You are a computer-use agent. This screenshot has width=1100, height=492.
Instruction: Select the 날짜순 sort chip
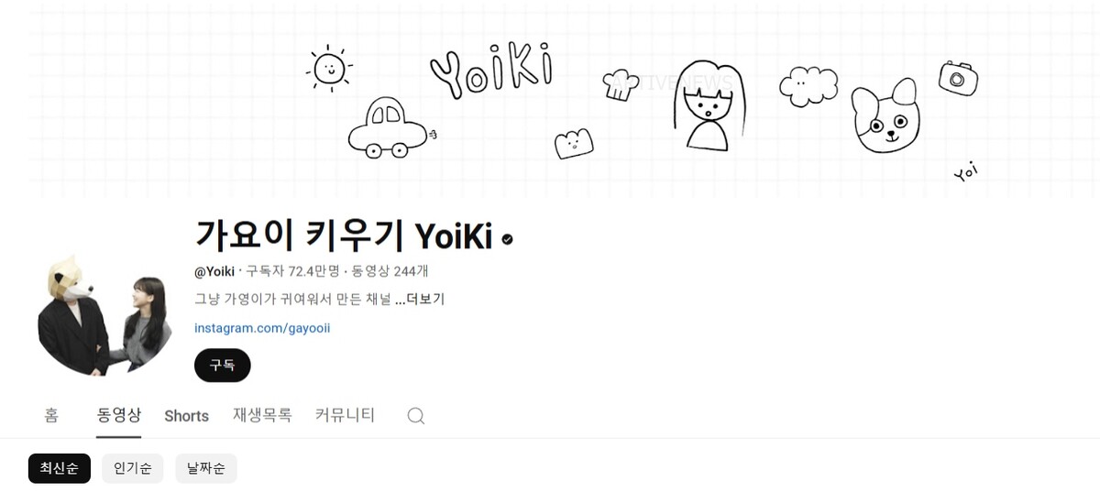(206, 468)
